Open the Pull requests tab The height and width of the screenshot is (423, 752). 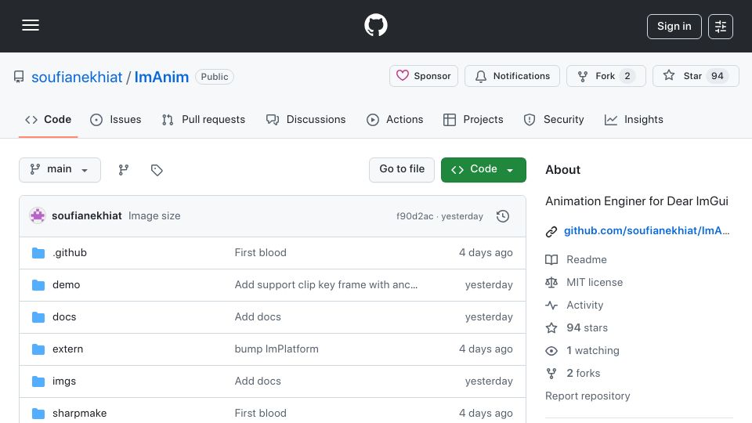(x=204, y=119)
